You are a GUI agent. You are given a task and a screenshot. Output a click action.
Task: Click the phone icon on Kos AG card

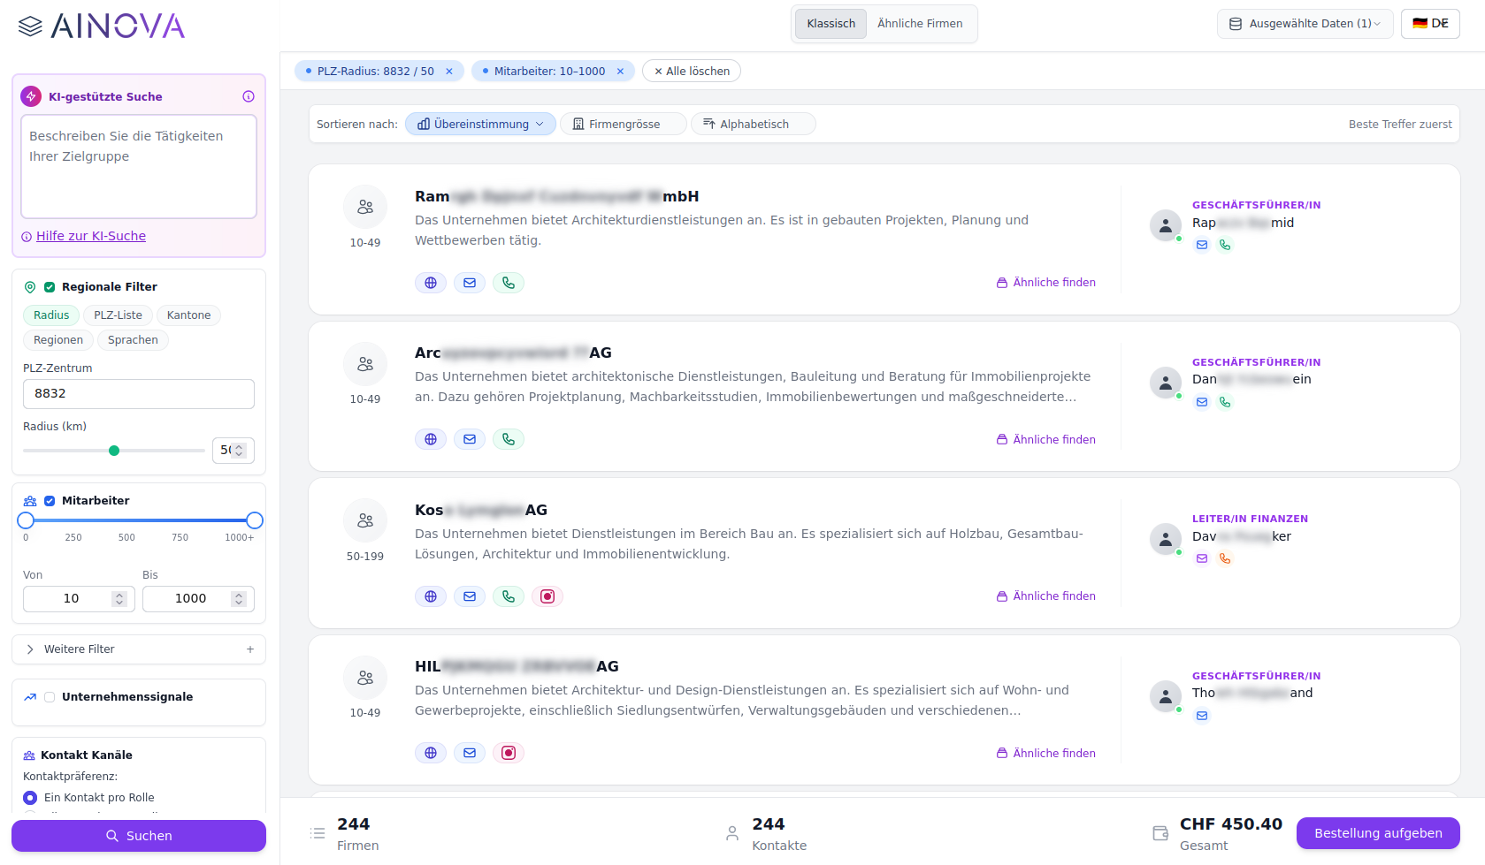[x=509, y=596]
